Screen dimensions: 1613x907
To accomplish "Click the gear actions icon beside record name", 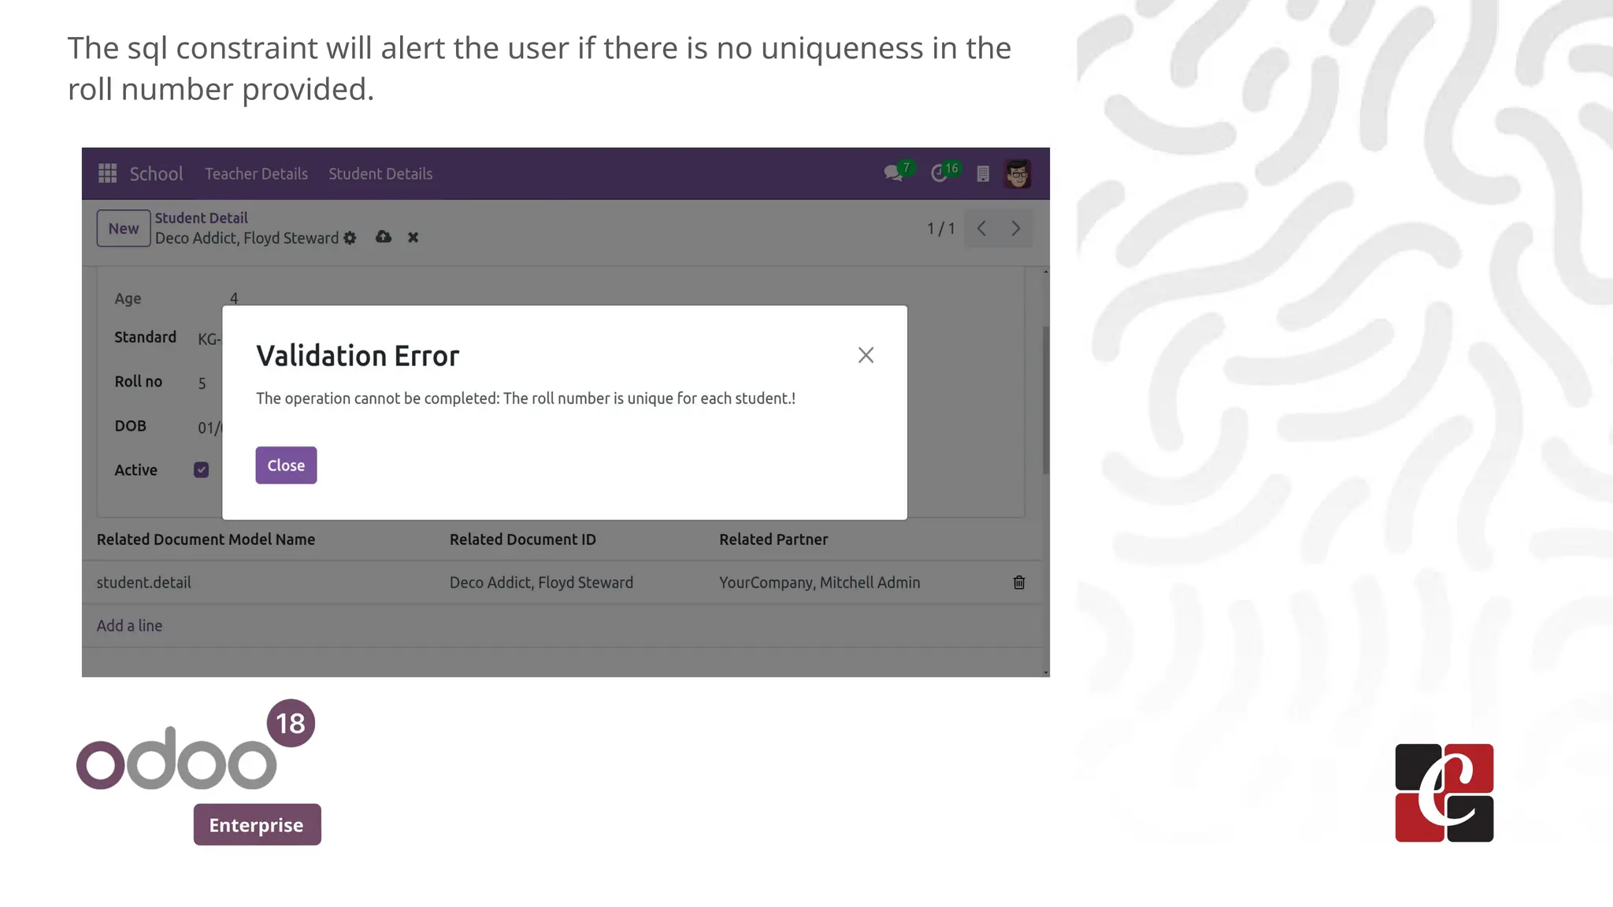I will (x=350, y=238).
